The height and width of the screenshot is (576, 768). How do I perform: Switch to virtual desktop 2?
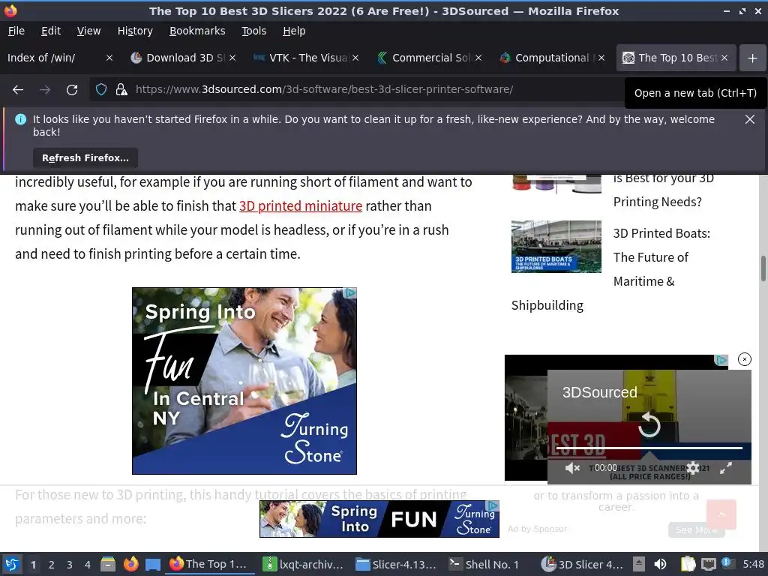pyautogui.click(x=52, y=565)
